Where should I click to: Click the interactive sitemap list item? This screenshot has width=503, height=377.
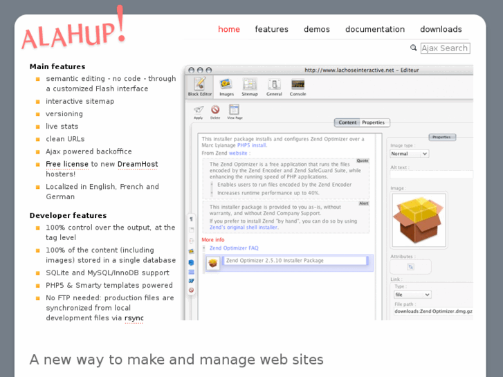pyautogui.click(x=80, y=102)
